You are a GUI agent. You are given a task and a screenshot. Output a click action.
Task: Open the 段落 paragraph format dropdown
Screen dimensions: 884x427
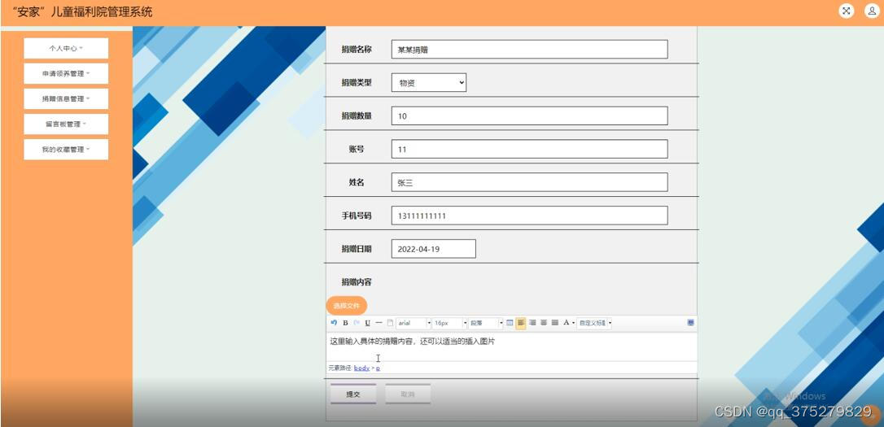point(485,323)
